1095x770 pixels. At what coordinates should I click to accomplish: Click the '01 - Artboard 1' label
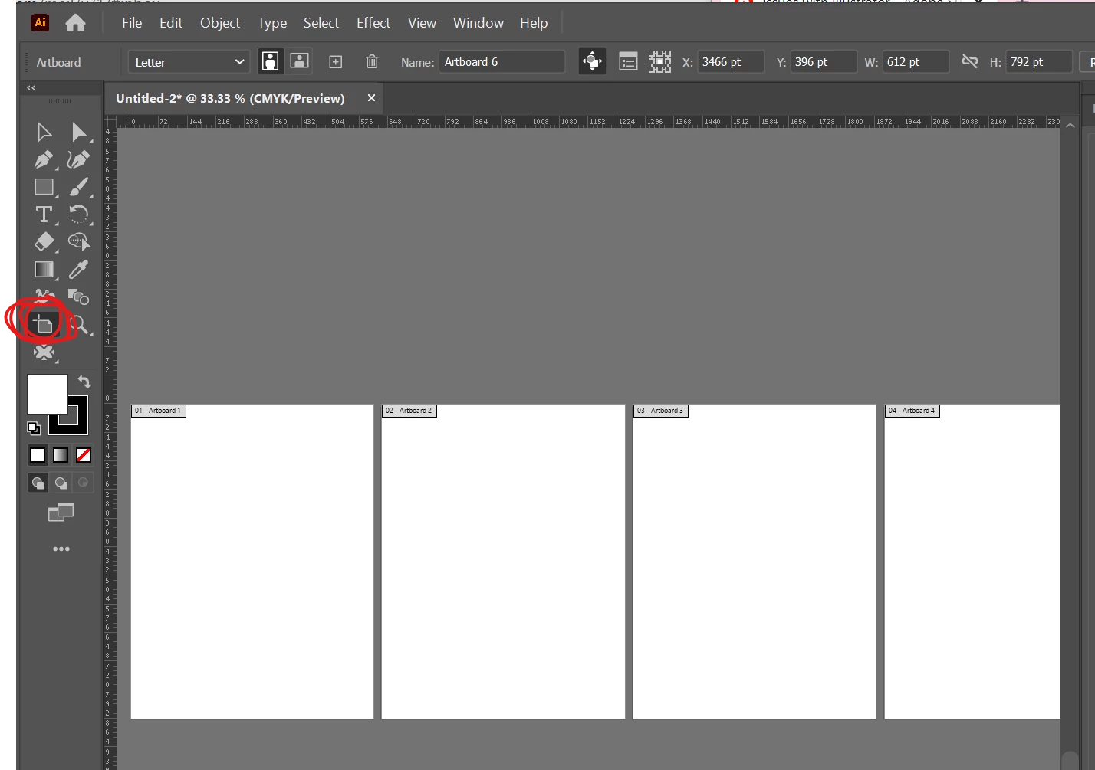click(158, 411)
